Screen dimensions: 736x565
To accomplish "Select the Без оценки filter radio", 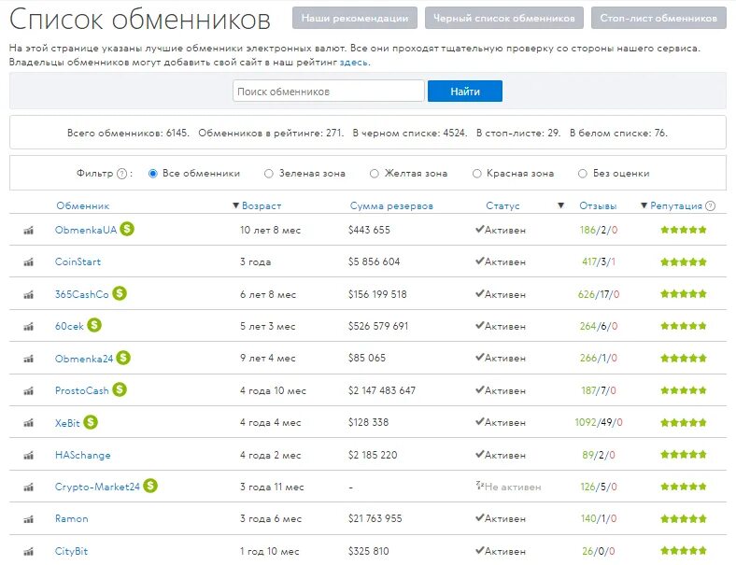I will 583,174.
